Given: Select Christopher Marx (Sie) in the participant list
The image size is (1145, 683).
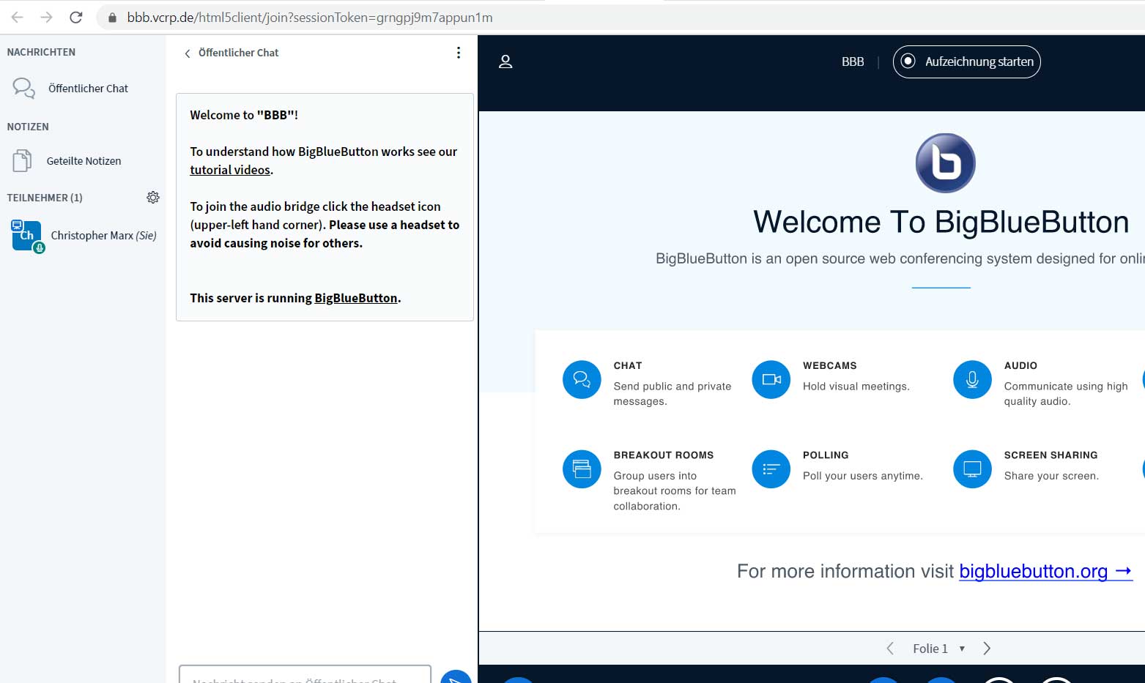Looking at the screenshot, I should coord(83,236).
